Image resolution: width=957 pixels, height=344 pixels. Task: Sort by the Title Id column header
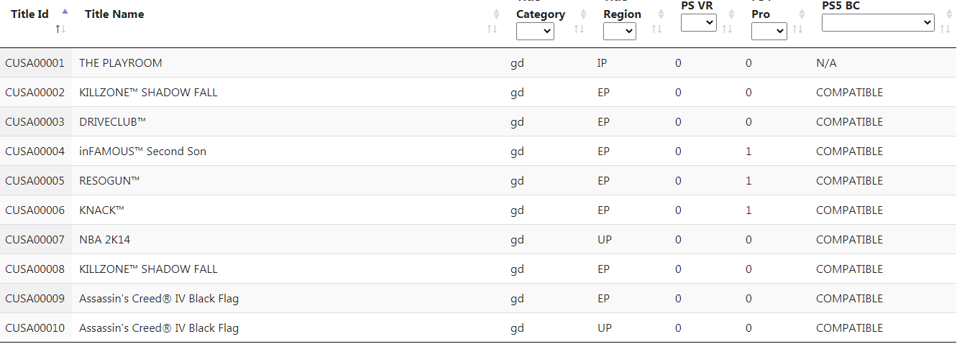[29, 14]
